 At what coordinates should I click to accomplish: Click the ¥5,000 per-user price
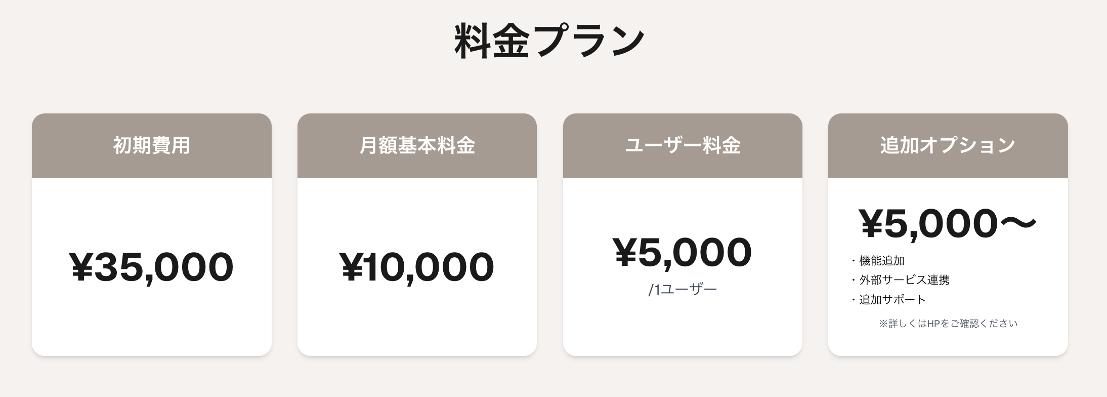683,252
